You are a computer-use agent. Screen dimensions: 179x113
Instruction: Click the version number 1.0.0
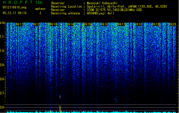tap(39, 3)
